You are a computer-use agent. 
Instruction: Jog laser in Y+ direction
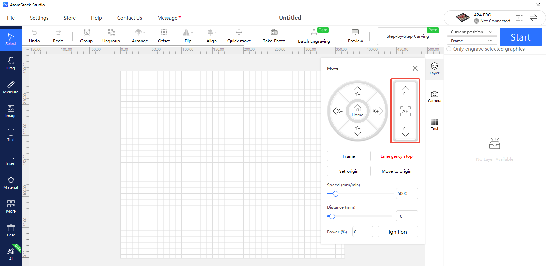pos(357,91)
